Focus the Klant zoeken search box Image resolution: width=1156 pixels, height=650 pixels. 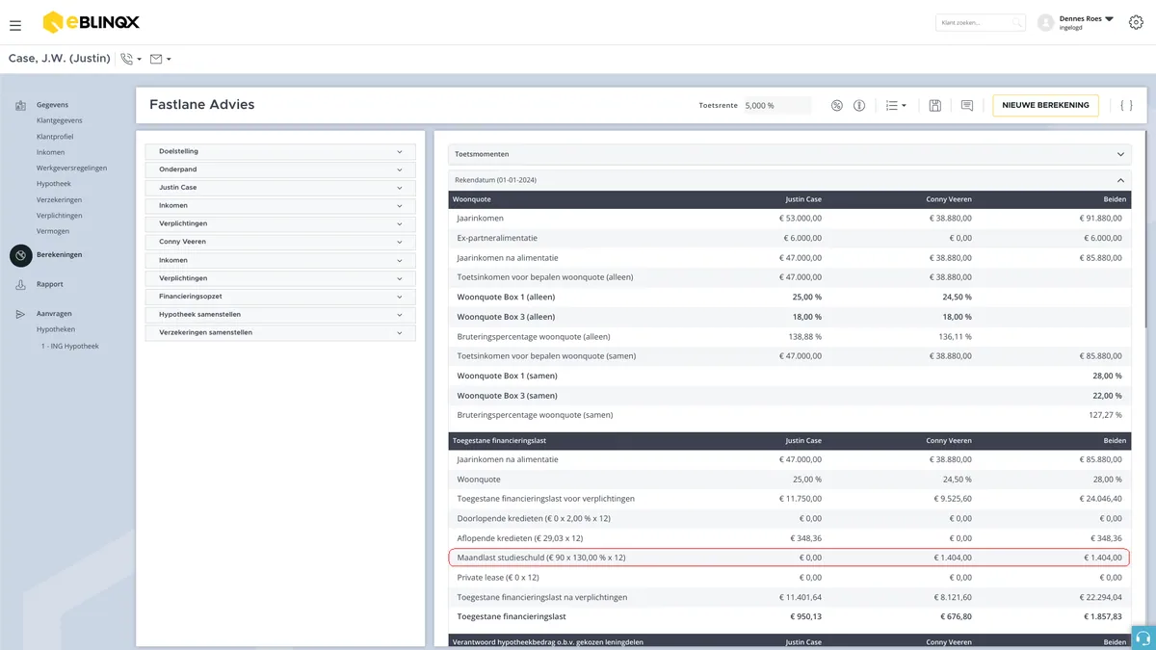click(981, 23)
